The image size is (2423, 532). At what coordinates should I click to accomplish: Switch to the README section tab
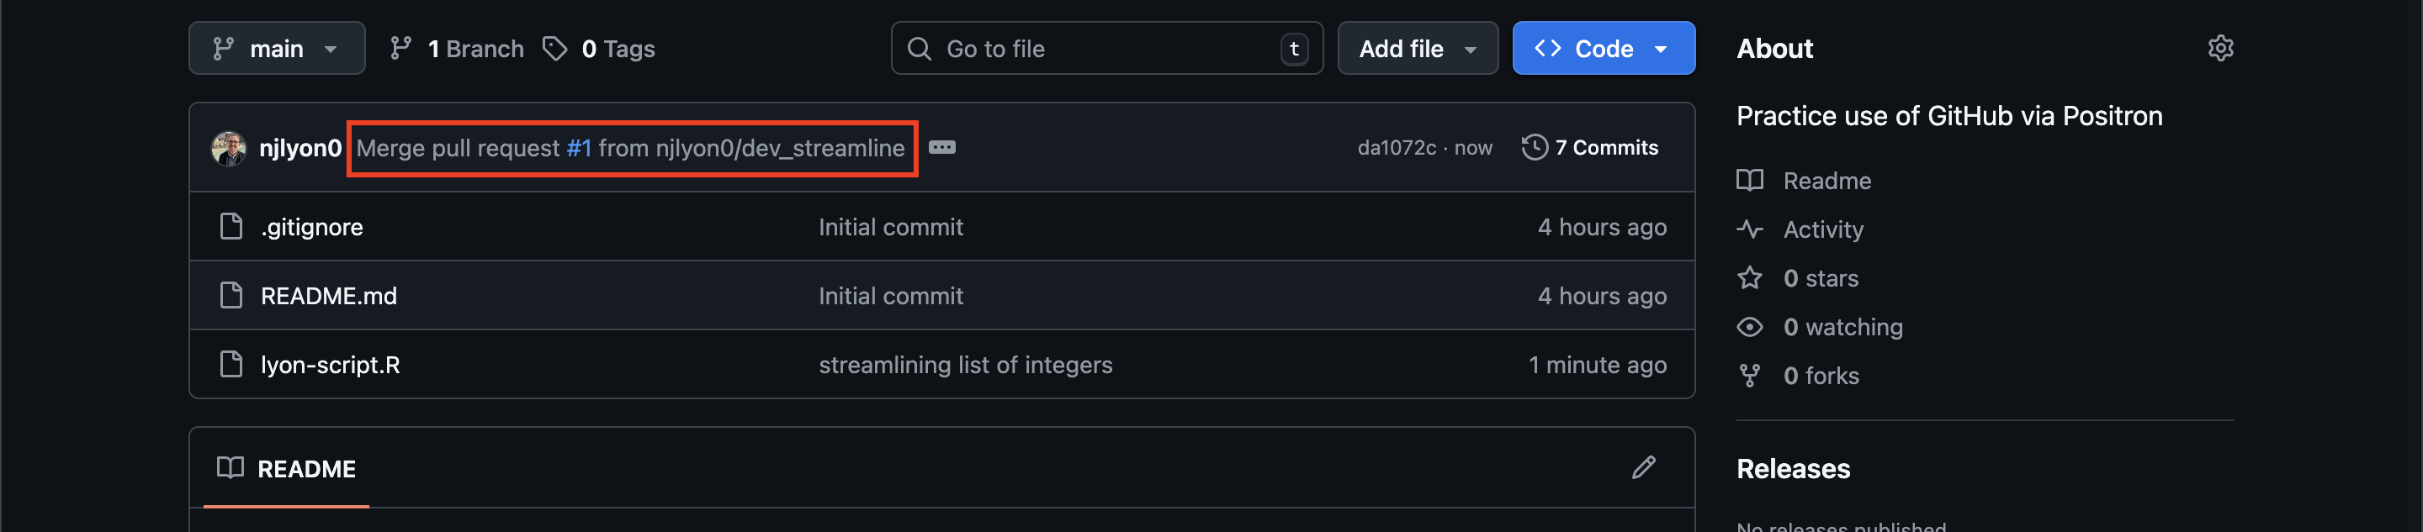pyautogui.click(x=306, y=468)
